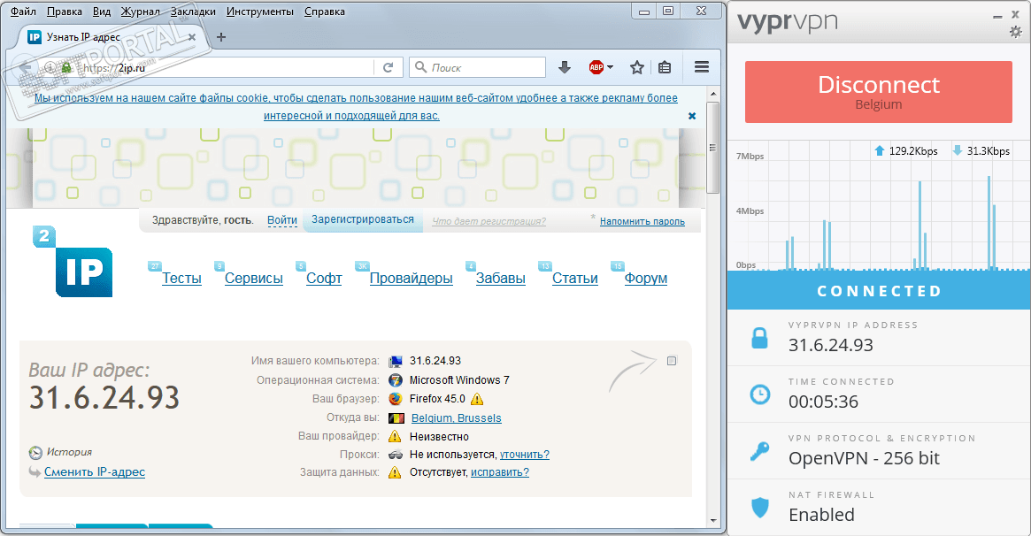The width and height of the screenshot is (1031, 536).
Task: Click the Войти login link
Action: tap(282, 220)
